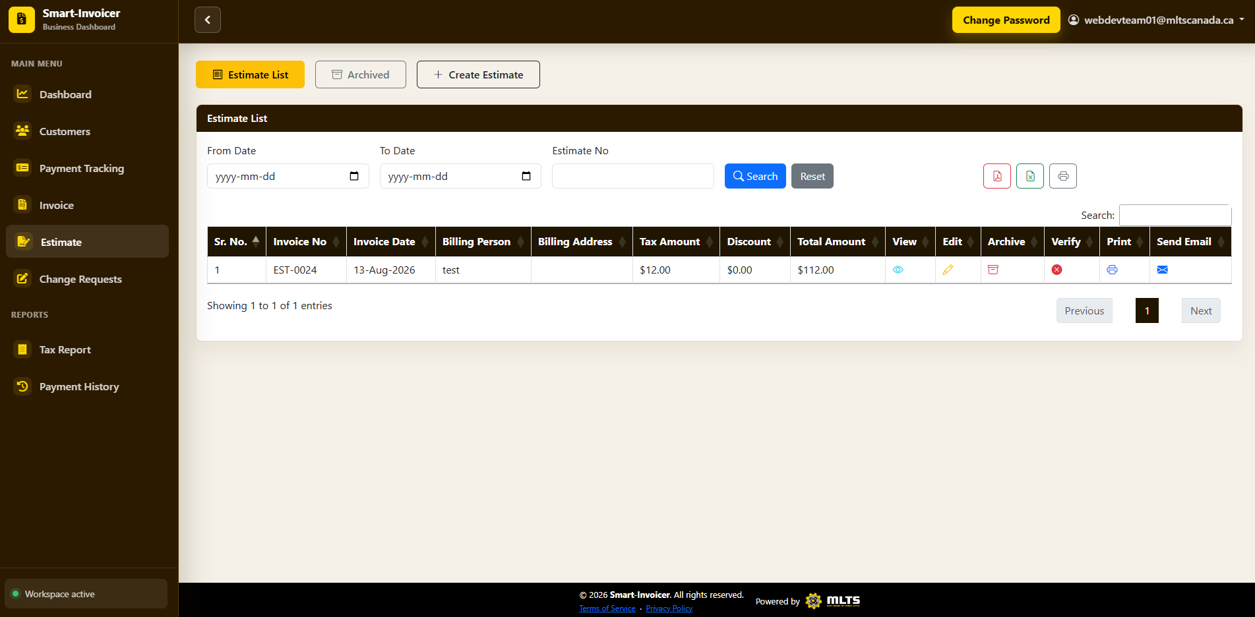
Task: Click the 13-Aug-2026 date cell
Action: click(x=391, y=270)
